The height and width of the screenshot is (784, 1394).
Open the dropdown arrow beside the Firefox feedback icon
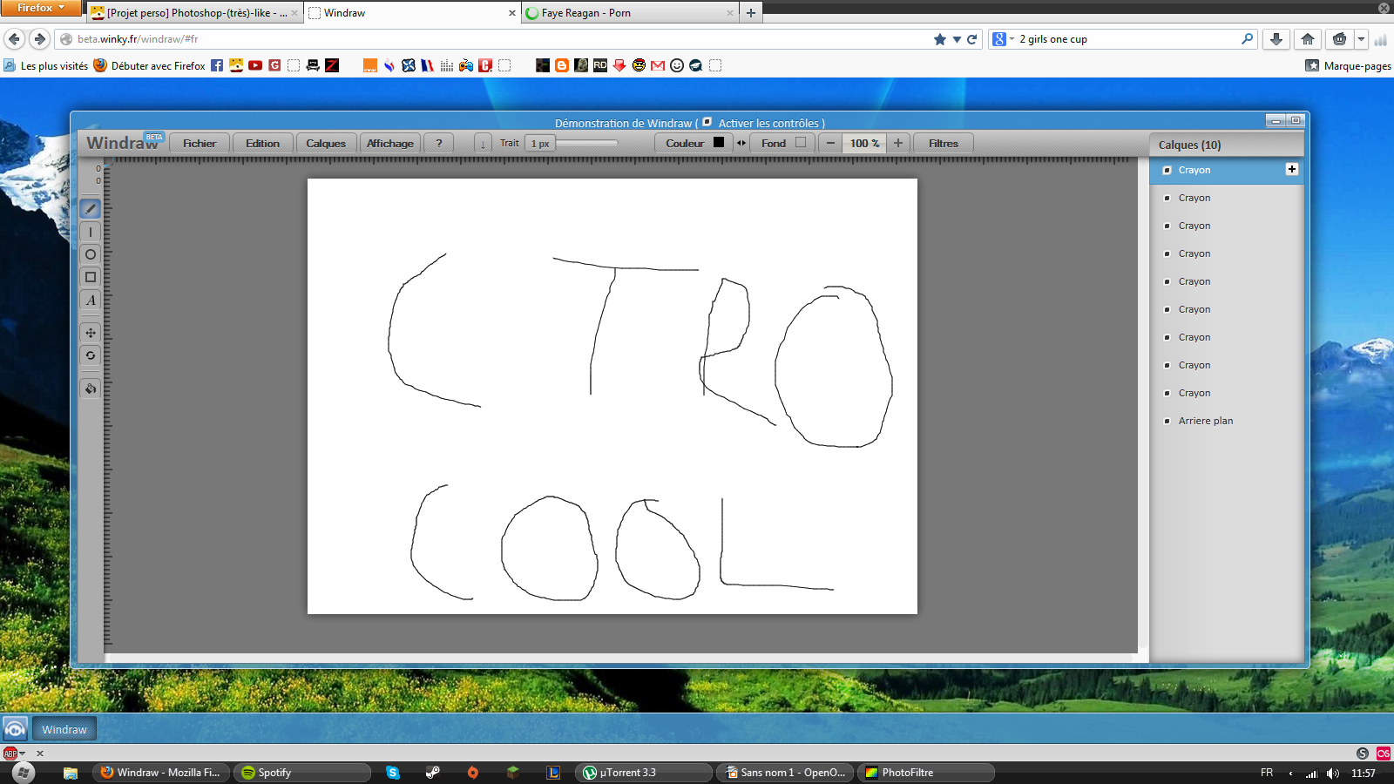(x=1361, y=39)
